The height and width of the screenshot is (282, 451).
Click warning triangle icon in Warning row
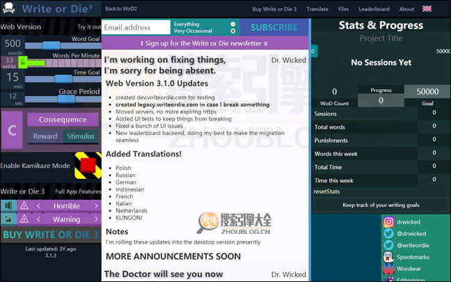[x=24, y=219]
